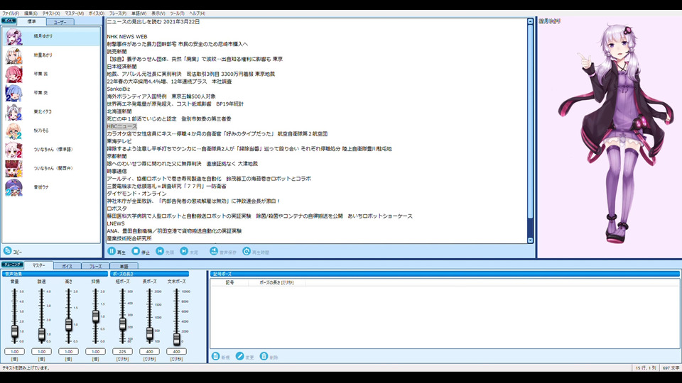
Task: Click the 文末ポーズ value field showing 400
Action: (176, 351)
